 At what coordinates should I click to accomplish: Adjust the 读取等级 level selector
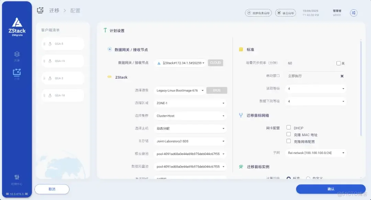pos(316,89)
